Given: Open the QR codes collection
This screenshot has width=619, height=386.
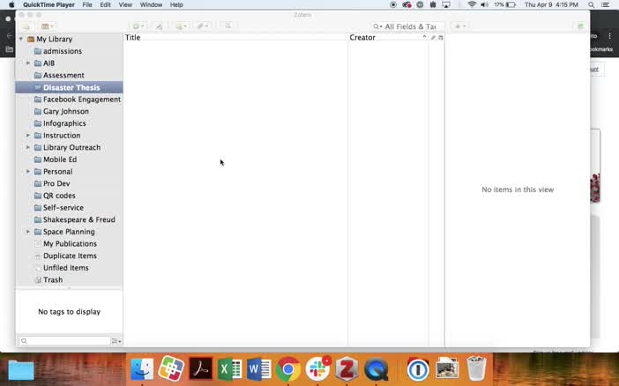Looking at the screenshot, I should (59, 196).
